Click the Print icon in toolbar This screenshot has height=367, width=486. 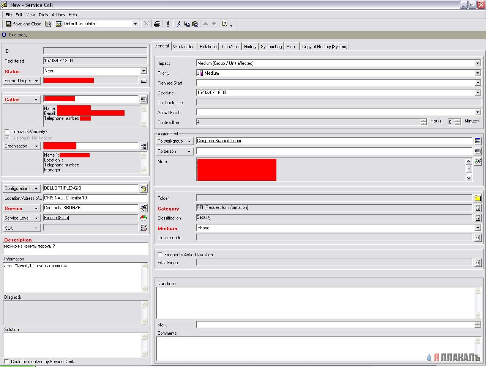[x=157, y=24]
